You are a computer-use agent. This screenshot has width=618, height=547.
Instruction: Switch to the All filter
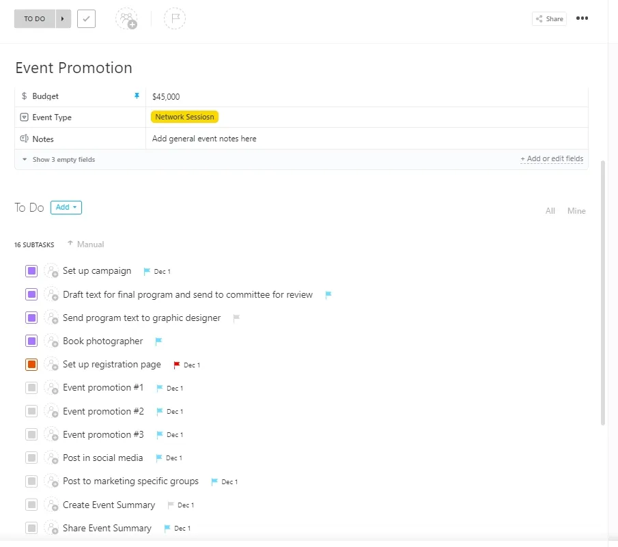(x=550, y=211)
